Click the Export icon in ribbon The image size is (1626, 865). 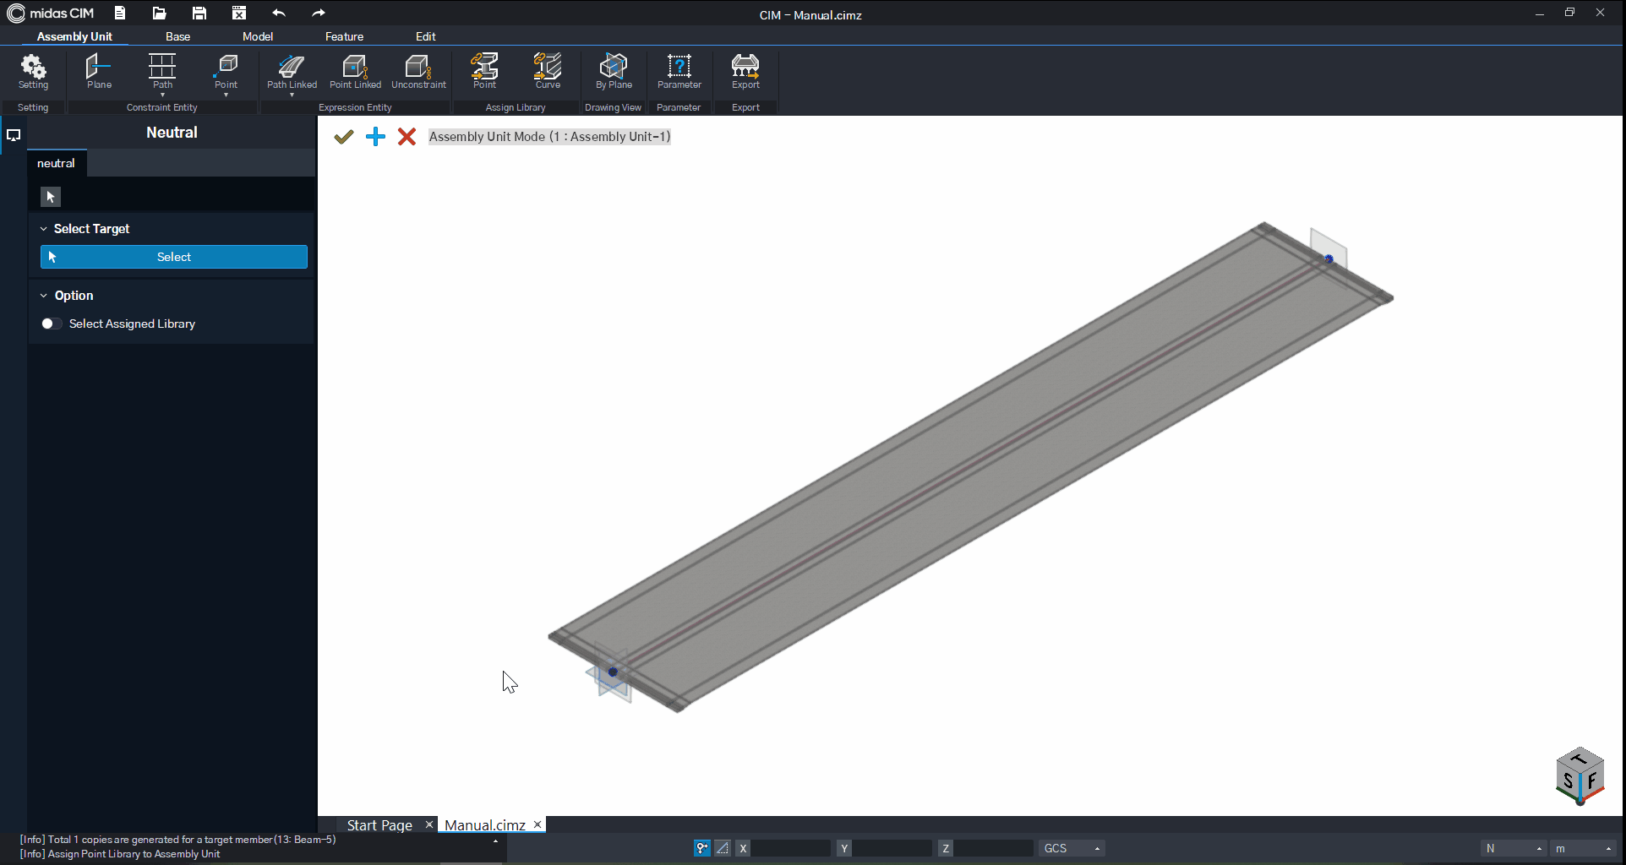click(x=745, y=71)
